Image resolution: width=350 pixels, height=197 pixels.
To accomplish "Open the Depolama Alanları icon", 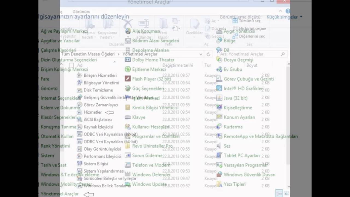I will click(128, 50).
